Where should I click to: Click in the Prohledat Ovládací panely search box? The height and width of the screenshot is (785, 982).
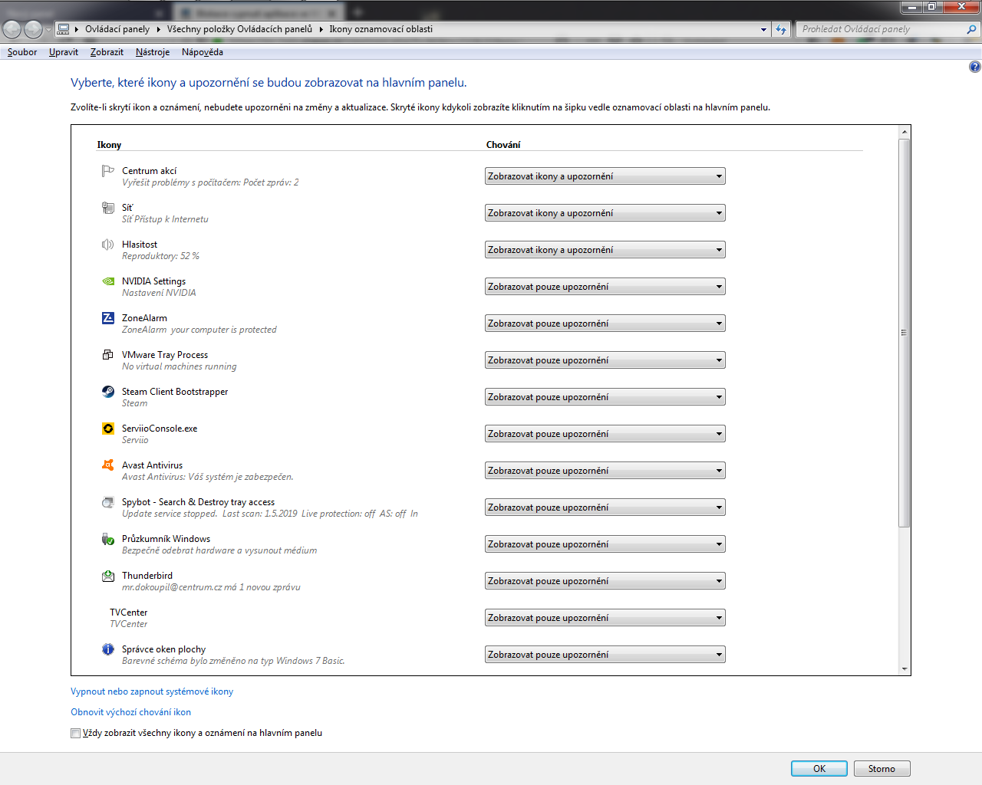click(880, 29)
